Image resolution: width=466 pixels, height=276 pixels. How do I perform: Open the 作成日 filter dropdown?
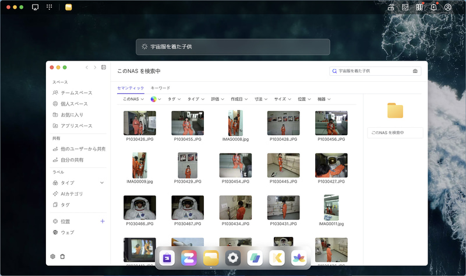tap(239, 99)
